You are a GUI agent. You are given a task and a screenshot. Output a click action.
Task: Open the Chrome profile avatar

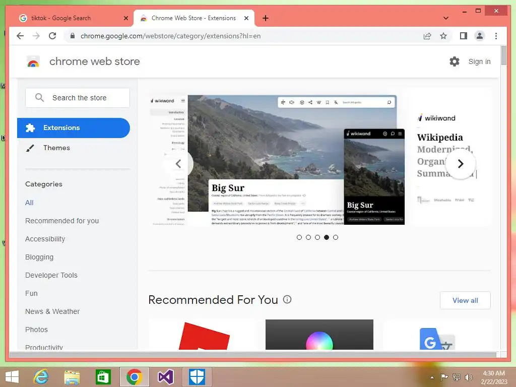[480, 36]
